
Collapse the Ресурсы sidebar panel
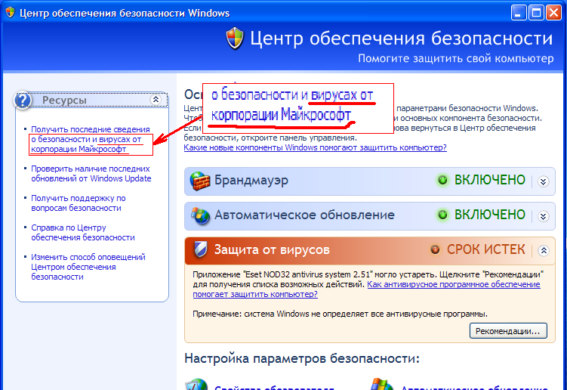click(x=156, y=100)
